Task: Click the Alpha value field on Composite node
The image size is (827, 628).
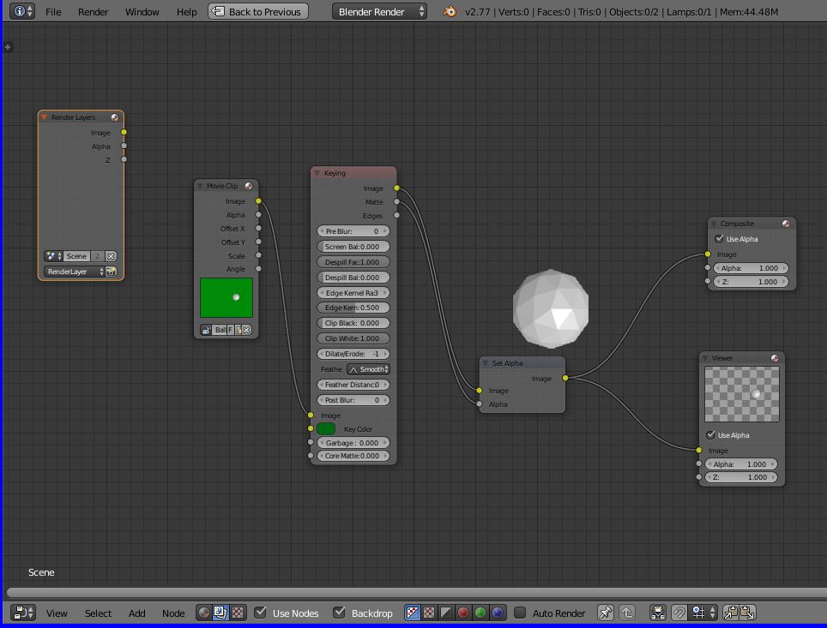Action: 752,268
